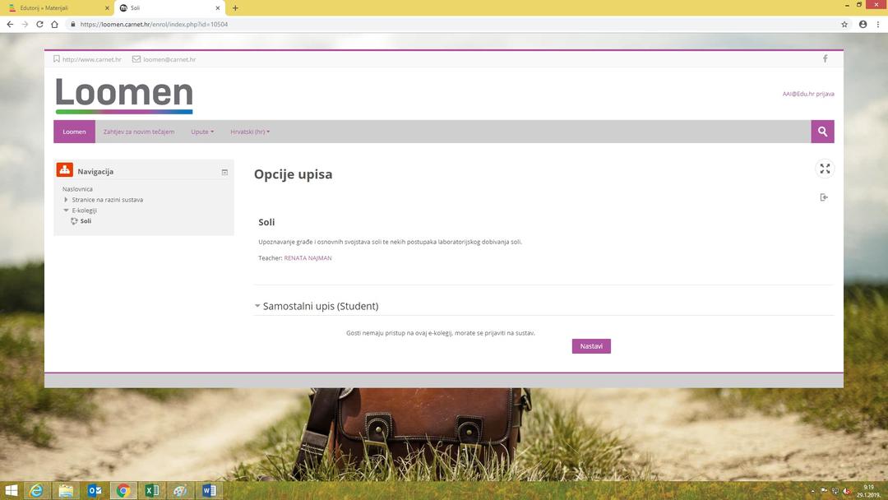888x500 pixels.
Task: Bookmark this page with the star icon
Action: tap(844, 25)
